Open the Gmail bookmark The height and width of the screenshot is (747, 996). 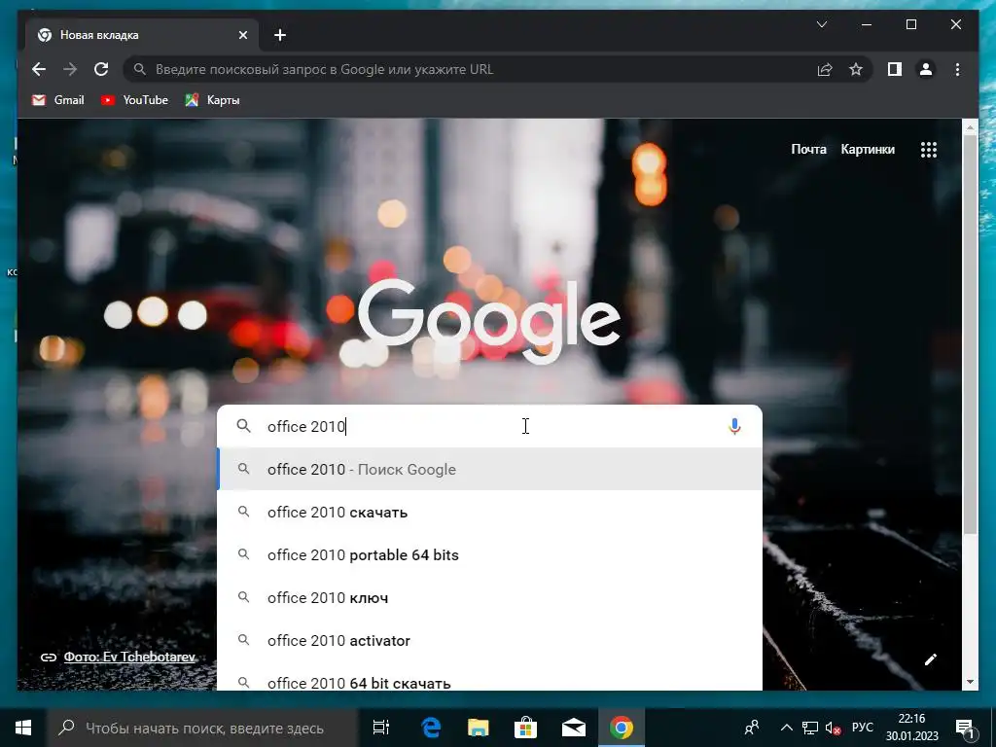point(57,100)
